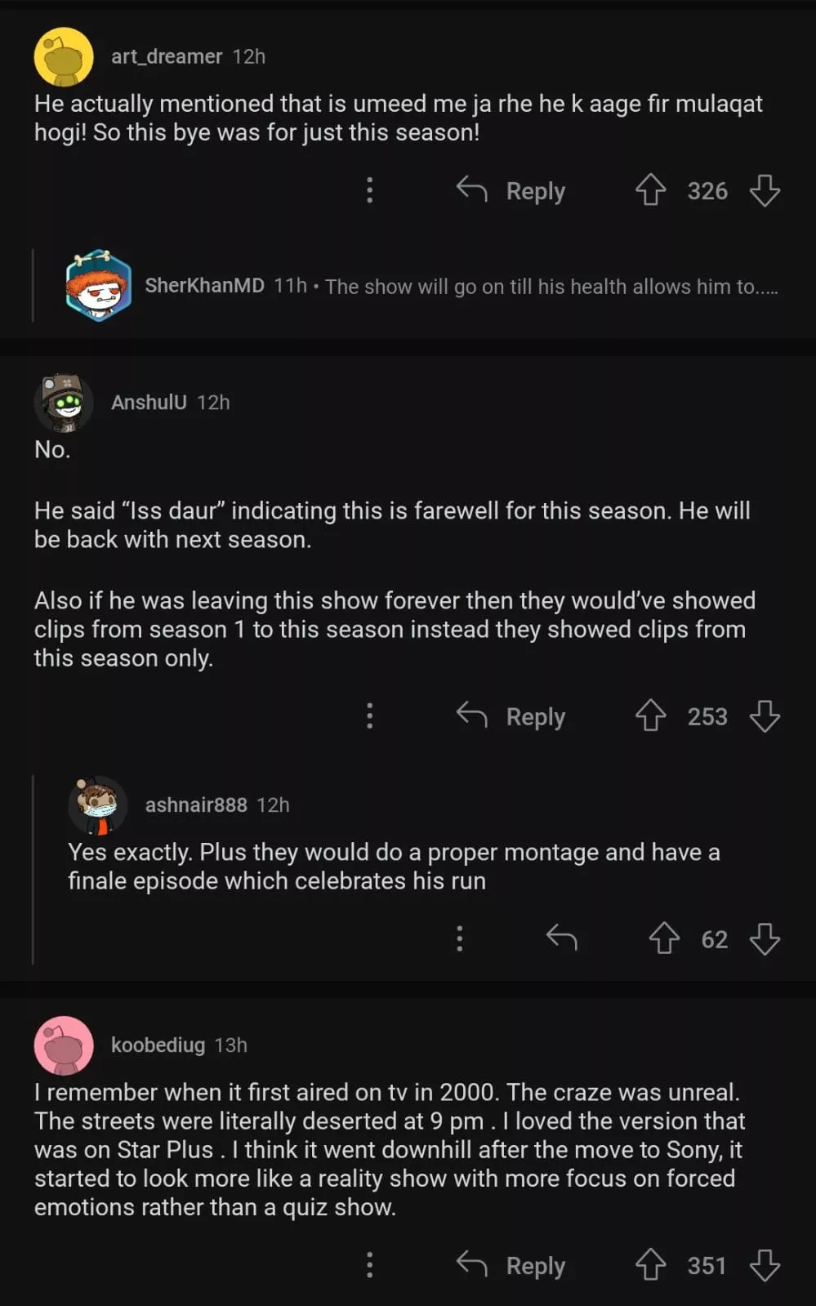Upvote AnshulU's comment
Screen dimensions: 816x1306
[x=650, y=716]
